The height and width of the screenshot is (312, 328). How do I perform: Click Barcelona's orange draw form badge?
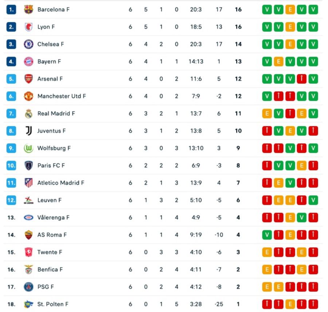(x=290, y=9)
